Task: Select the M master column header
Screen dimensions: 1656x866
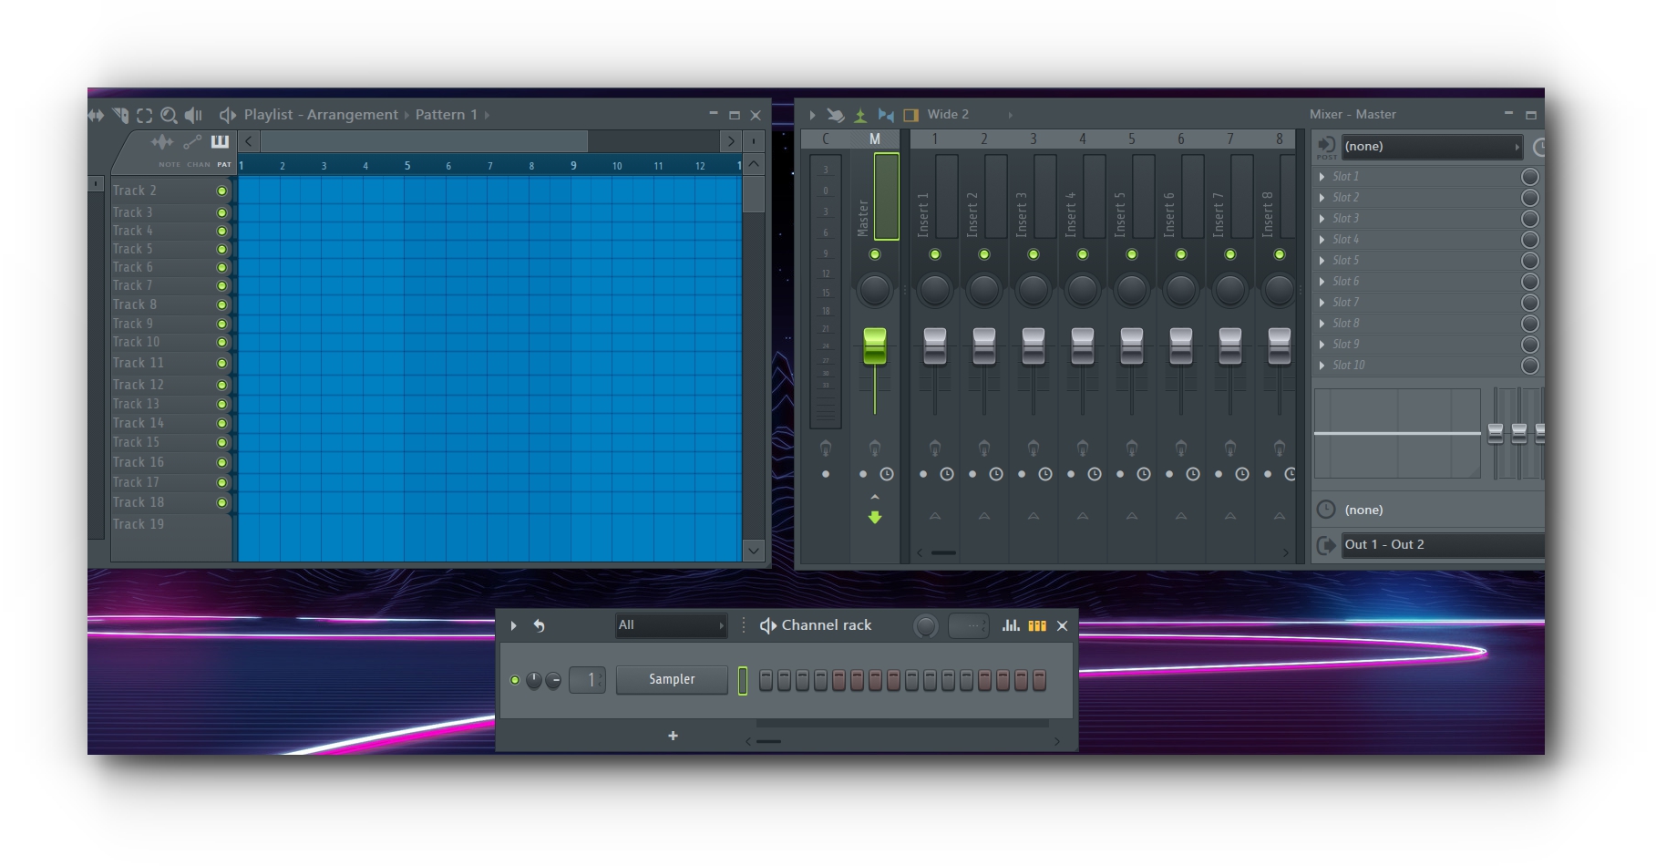Action: 875,139
